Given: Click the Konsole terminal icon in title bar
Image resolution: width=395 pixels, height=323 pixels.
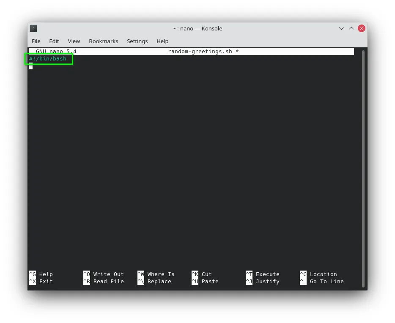Looking at the screenshot, I should click(33, 28).
